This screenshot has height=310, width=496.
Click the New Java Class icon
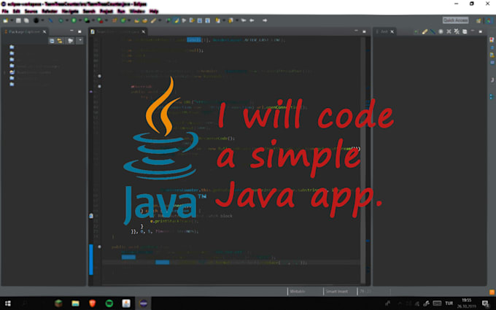pos(123,20)
